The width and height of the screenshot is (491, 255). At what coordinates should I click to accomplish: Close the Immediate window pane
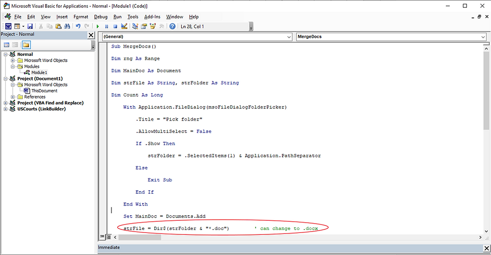click(486, 248)
